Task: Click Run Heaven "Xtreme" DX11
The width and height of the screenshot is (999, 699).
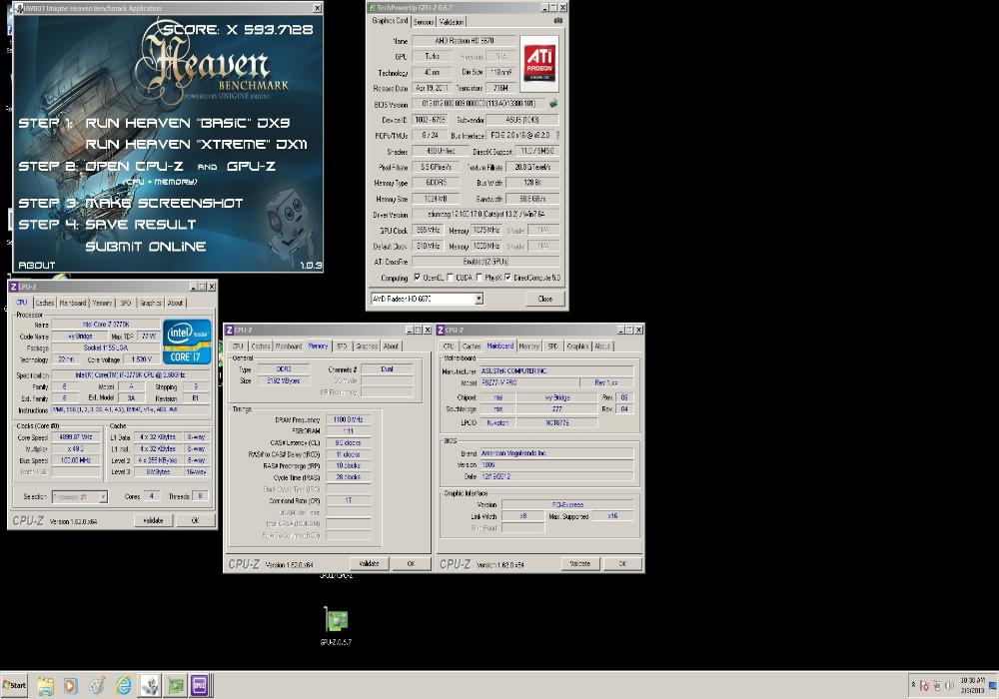Action: coord(196,145)
